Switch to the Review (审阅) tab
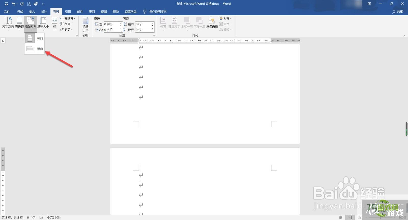Image resolution: width=408 pixels, height=220 pixels. [92, 11]
